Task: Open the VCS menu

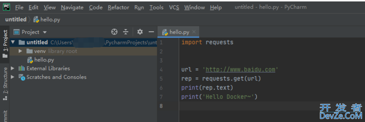Action: pos(174,7)
